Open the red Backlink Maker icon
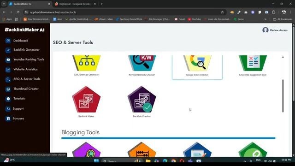This screenshot has width=295, height=166. click(86, 100)
